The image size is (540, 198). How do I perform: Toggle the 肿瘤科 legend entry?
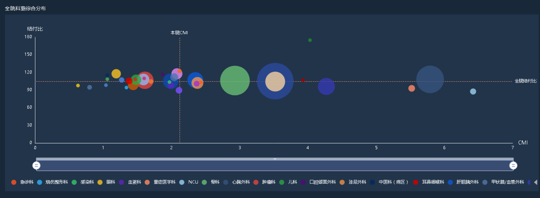point(264,182)
